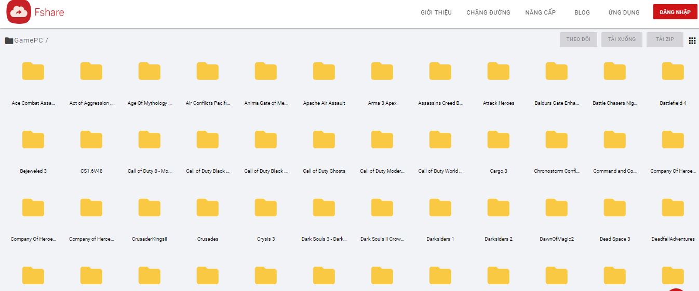Viewport: 699px width, 291px height.
Task: Open Bejeweled 3 folder icon
Action: click(x=33, y=139)
